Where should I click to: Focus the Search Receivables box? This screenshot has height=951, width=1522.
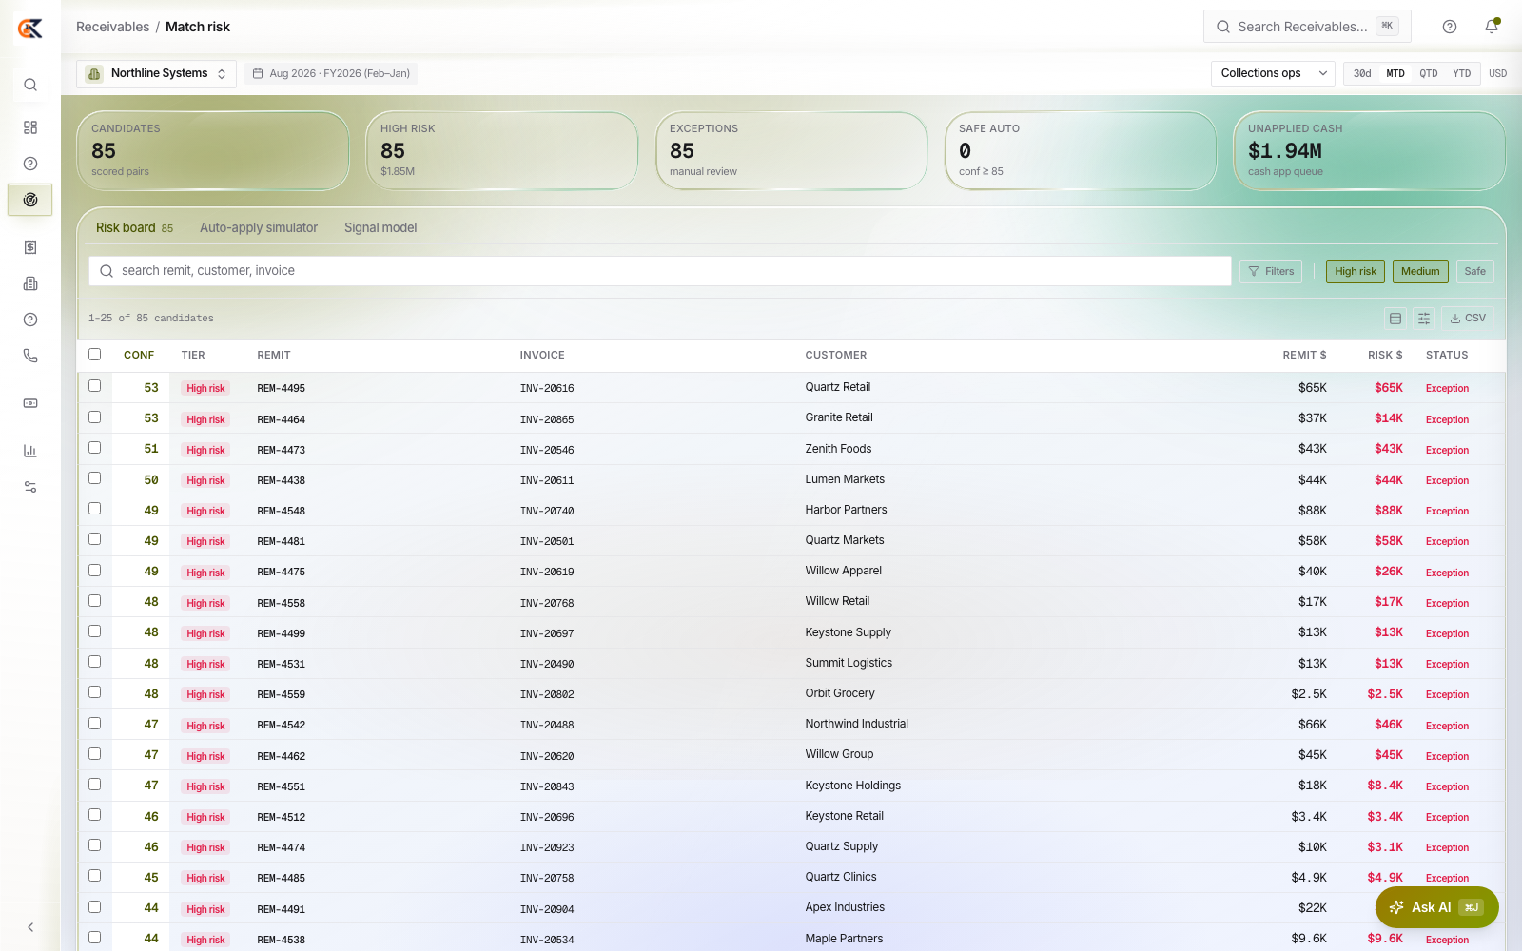(x=1307, y=27)
